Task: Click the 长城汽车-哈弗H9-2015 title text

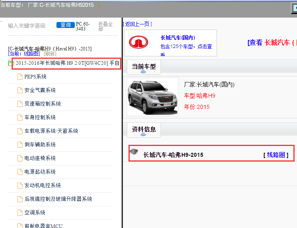Action: 173,155
